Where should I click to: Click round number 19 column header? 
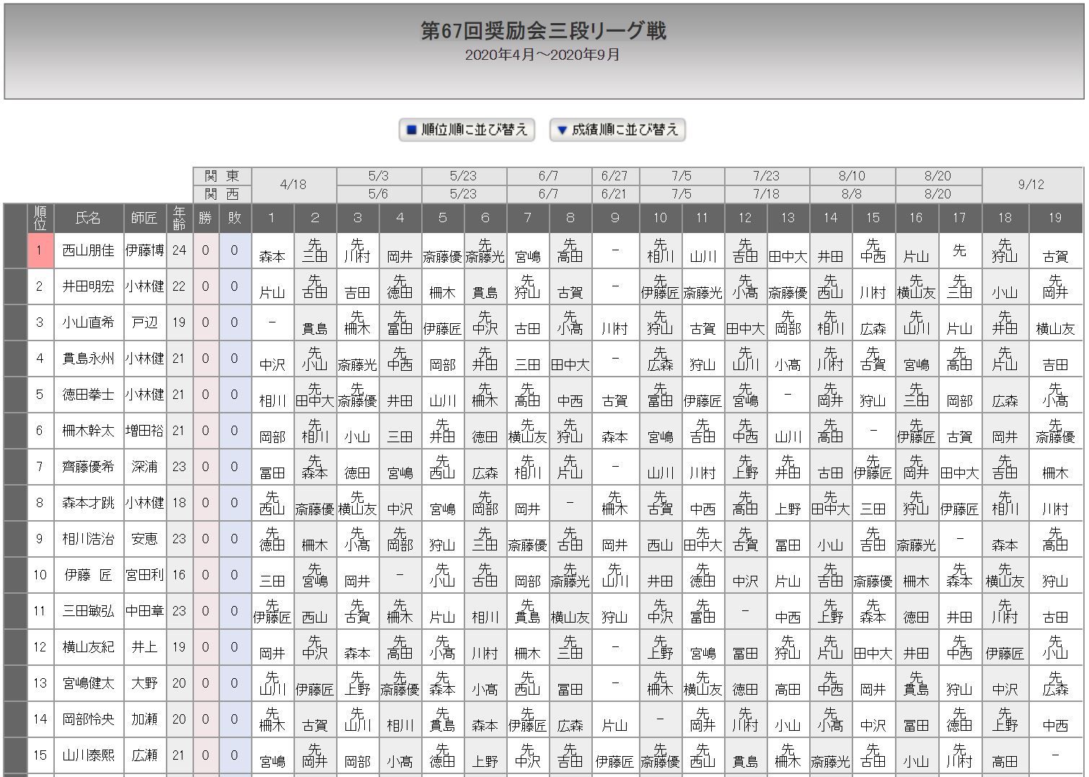pyautogui.click(x=1055, y=218)
